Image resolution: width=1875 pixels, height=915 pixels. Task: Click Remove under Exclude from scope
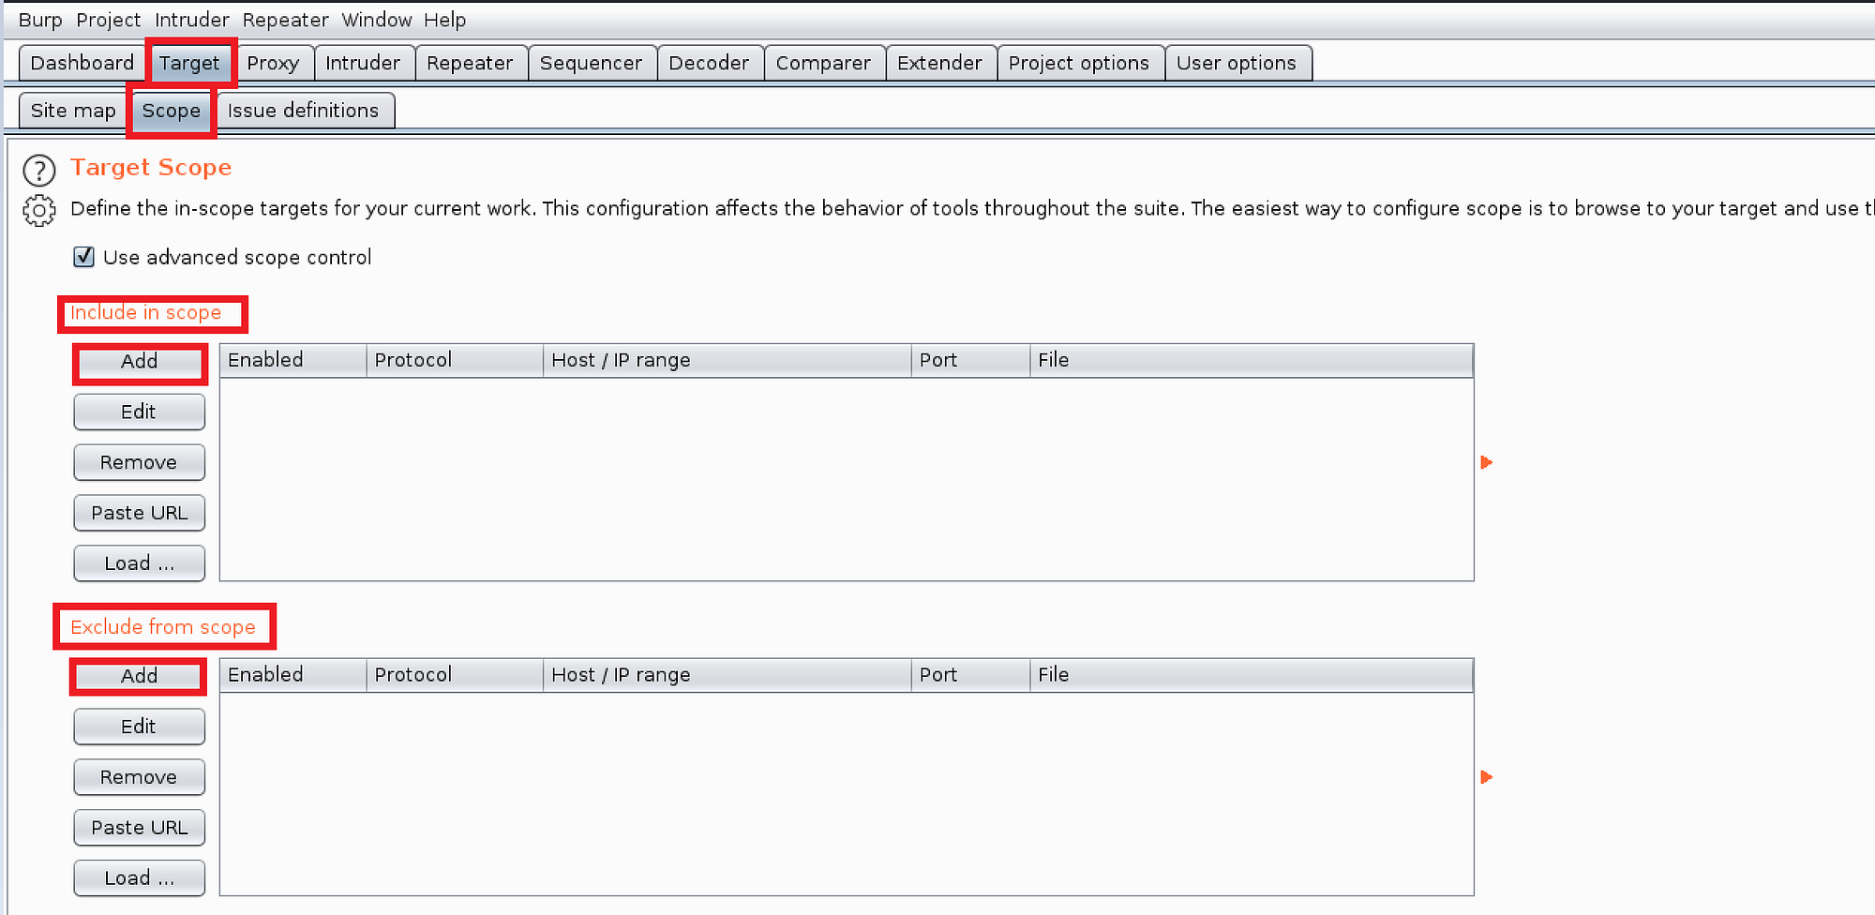(x=139, y=776)
